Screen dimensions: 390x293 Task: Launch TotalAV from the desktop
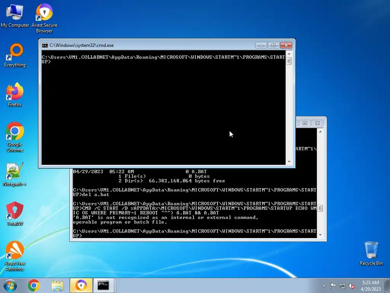[x=15, y=214]
